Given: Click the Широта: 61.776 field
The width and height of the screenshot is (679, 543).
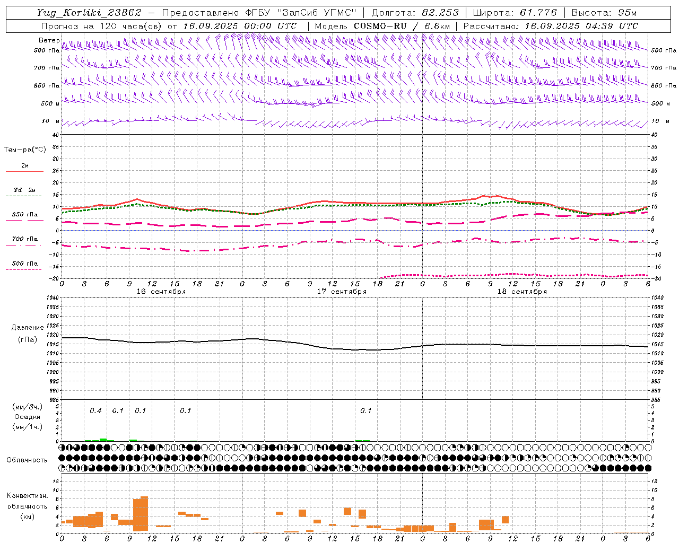Looking at the screenshot, I should pyautogui.click(x=515, y=13).
